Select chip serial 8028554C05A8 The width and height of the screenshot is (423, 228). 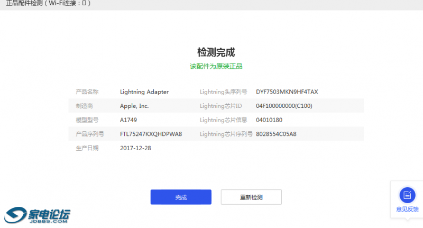click(x=276, y=134)
